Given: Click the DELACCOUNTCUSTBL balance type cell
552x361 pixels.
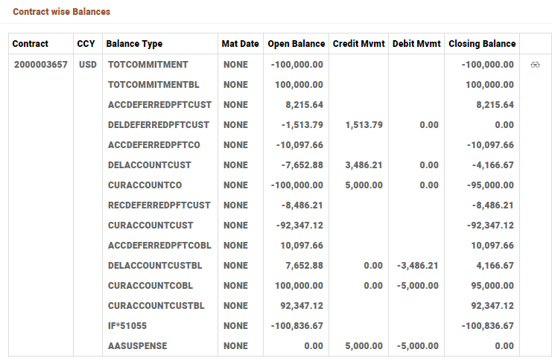Looking at the screenshot, I should tap(155, 266).
